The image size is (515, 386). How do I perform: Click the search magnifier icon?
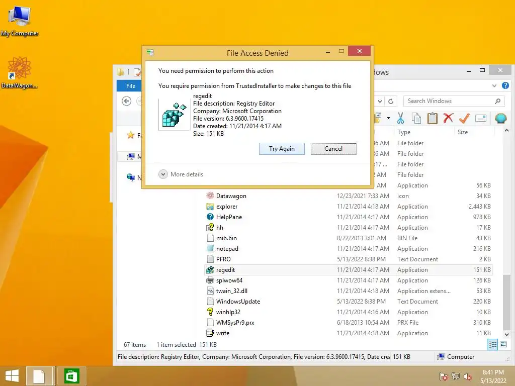(x=498, y=101)
